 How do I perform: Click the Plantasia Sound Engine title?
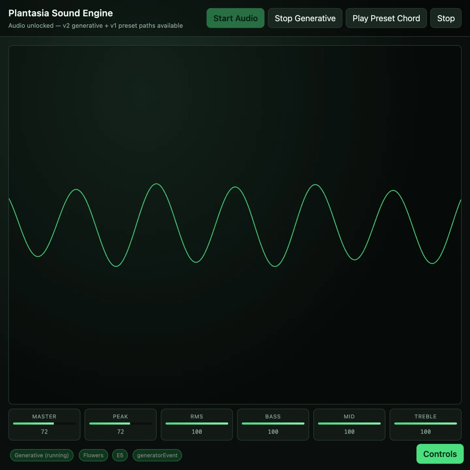61,13
